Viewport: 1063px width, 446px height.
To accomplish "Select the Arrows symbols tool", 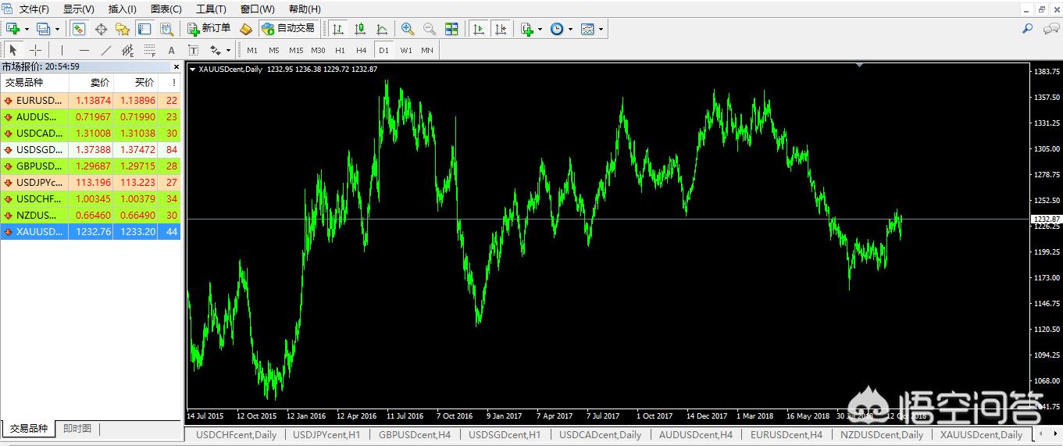I will 216,50.
